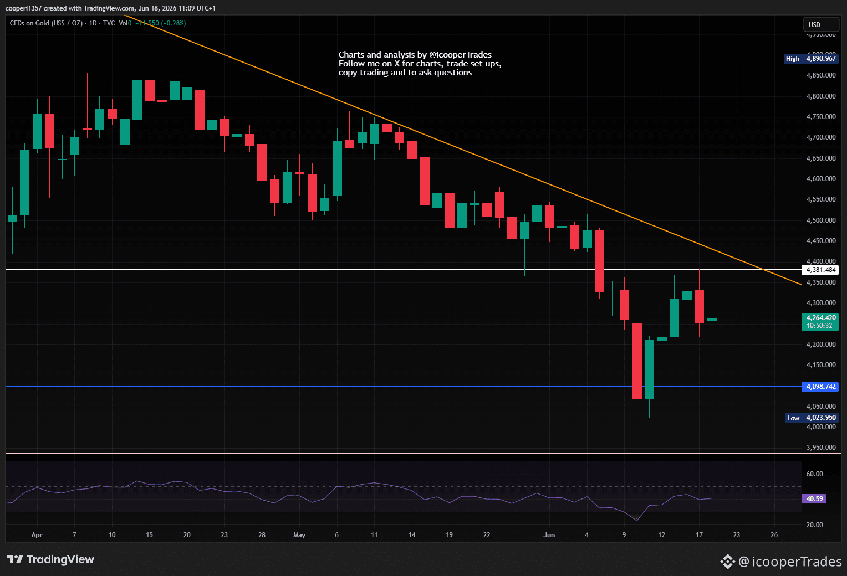Click 4,050.000 on the price axis
847x576 pixels.
tap(821, 407)
